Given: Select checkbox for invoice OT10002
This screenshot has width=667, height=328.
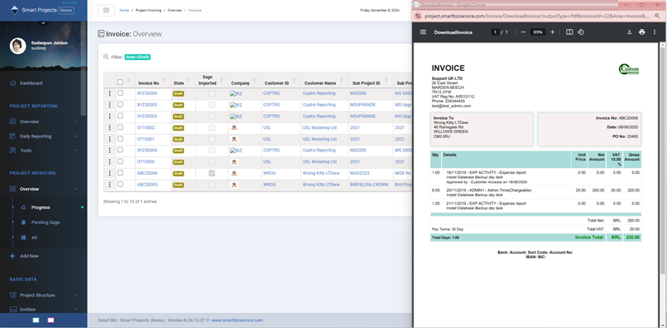Looking at the screenshot, I should (120, 127).
